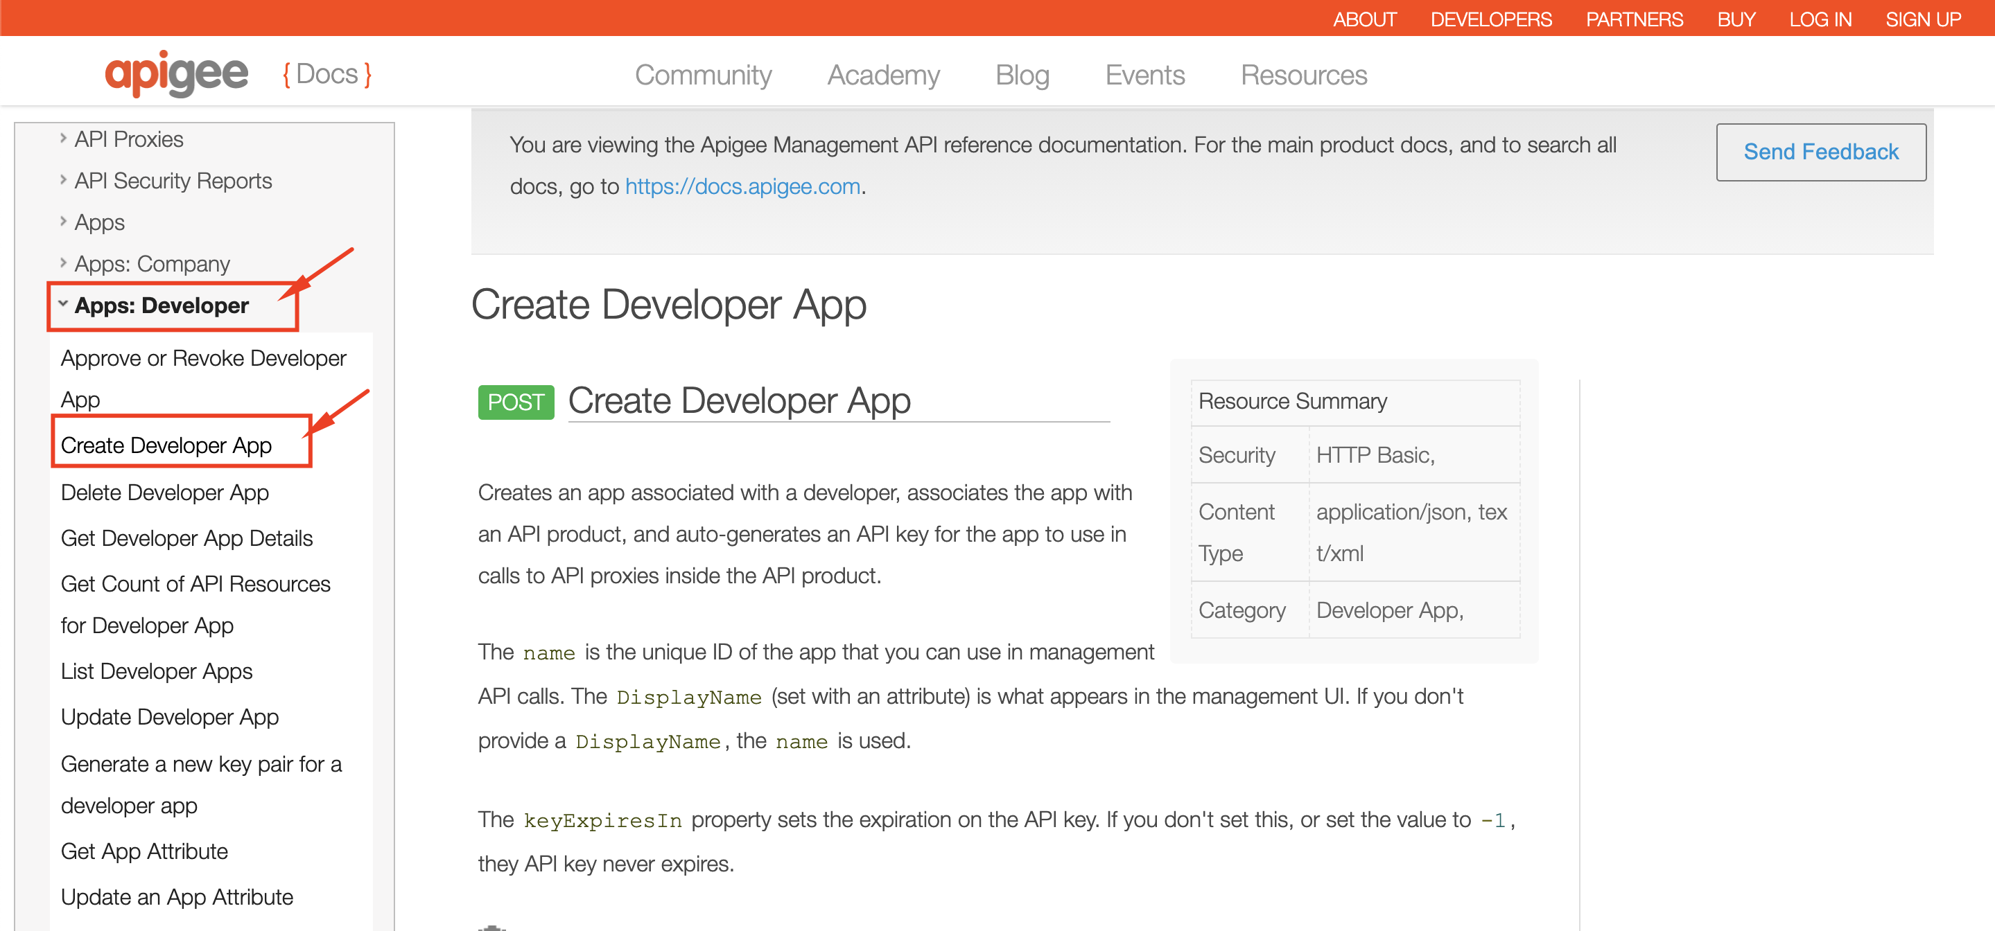Image resolution: width=1995 pixels, height=931 pixels.
Task: Open Delete Developer App
Action: [x=164, y=493]
